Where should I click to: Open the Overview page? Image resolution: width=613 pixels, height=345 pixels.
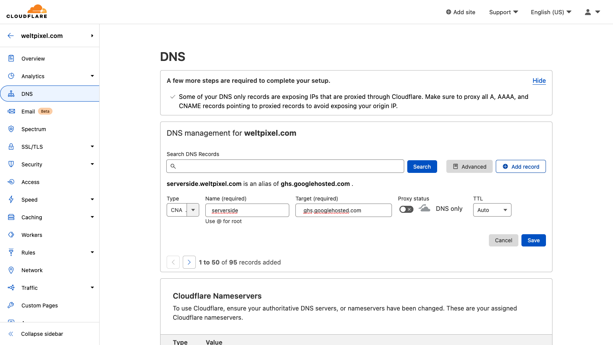[33, 59]
